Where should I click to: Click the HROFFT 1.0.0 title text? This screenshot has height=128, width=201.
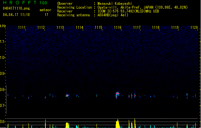25,3
